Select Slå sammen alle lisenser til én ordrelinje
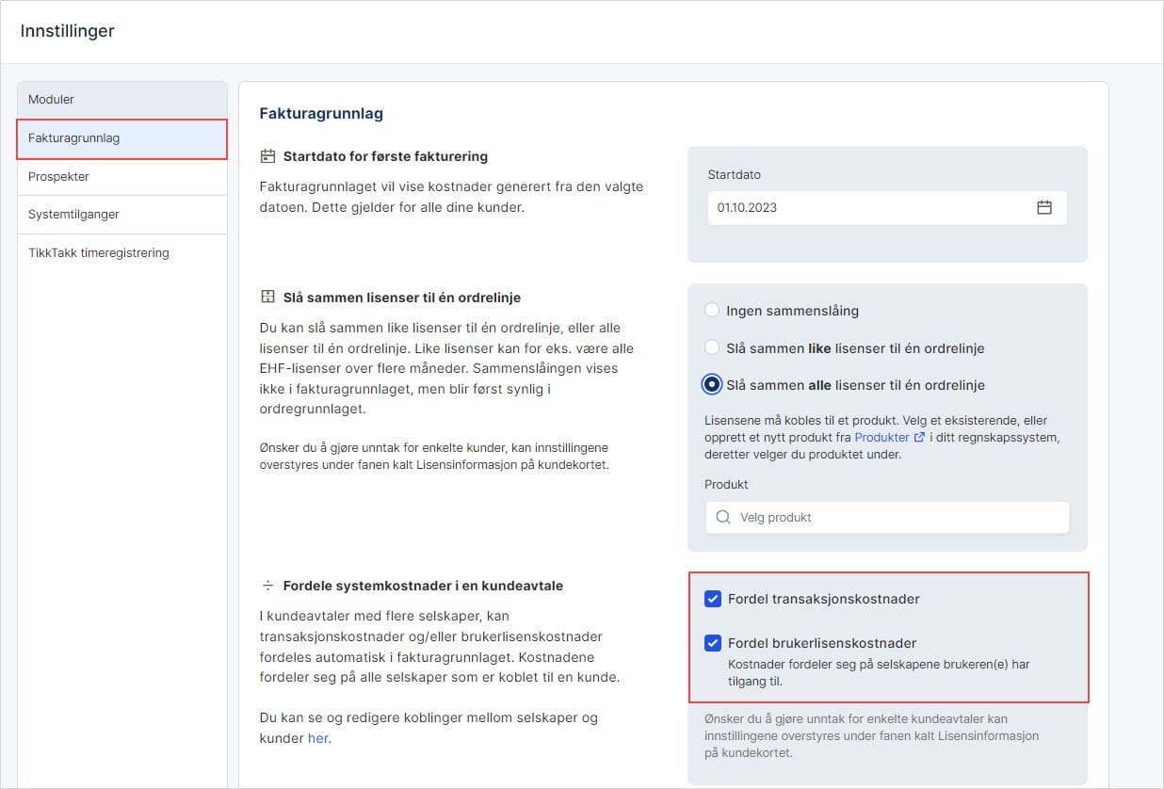Screen dimensions: 1164x789 (712, 384)
